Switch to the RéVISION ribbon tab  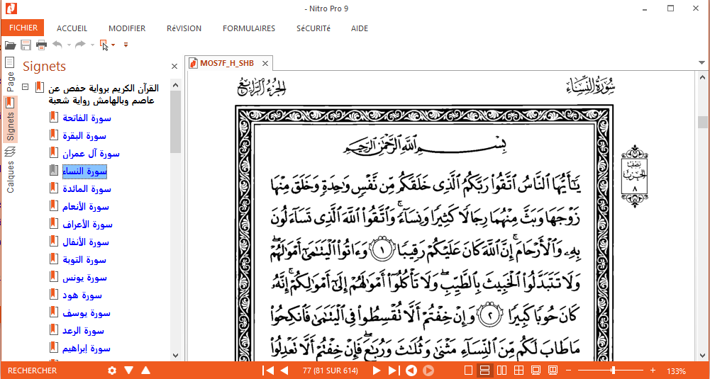184,28
